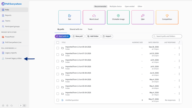Click folder icon of 06-08-2026 row
The width and height of the screenshot is (192, 108).
pyautogui.click(x=62, y=74)
